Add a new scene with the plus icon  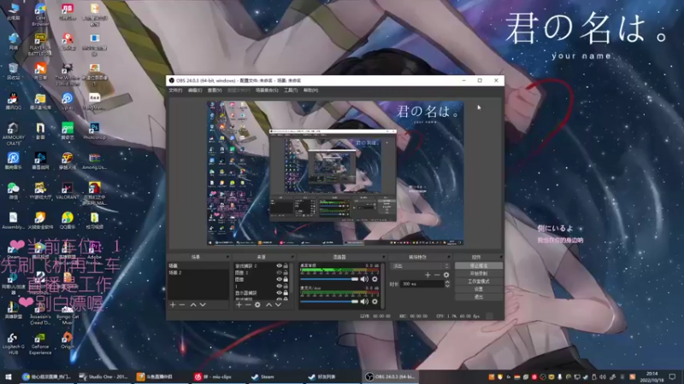coord(173,305)
